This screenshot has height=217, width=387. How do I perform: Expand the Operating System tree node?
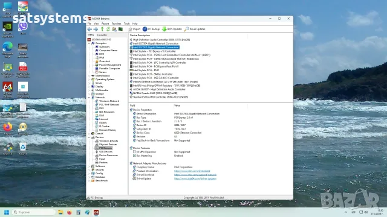tap(89, 79)
